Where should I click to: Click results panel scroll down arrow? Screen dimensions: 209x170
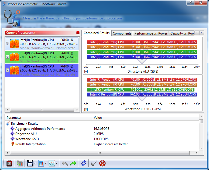click(x=201, y=148)
